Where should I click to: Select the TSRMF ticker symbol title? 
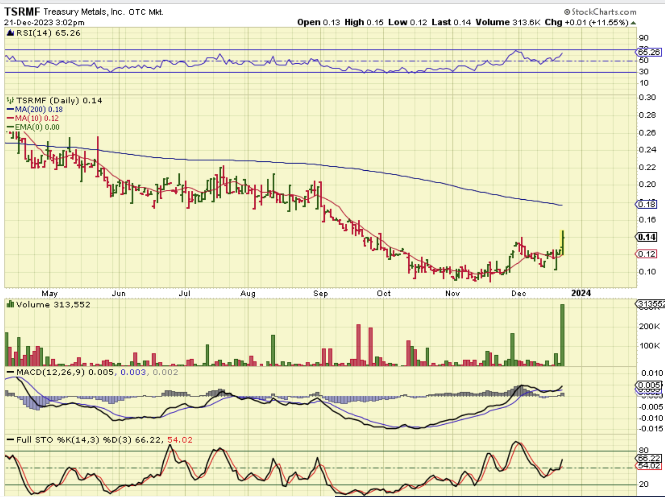[x=22, y=12]
